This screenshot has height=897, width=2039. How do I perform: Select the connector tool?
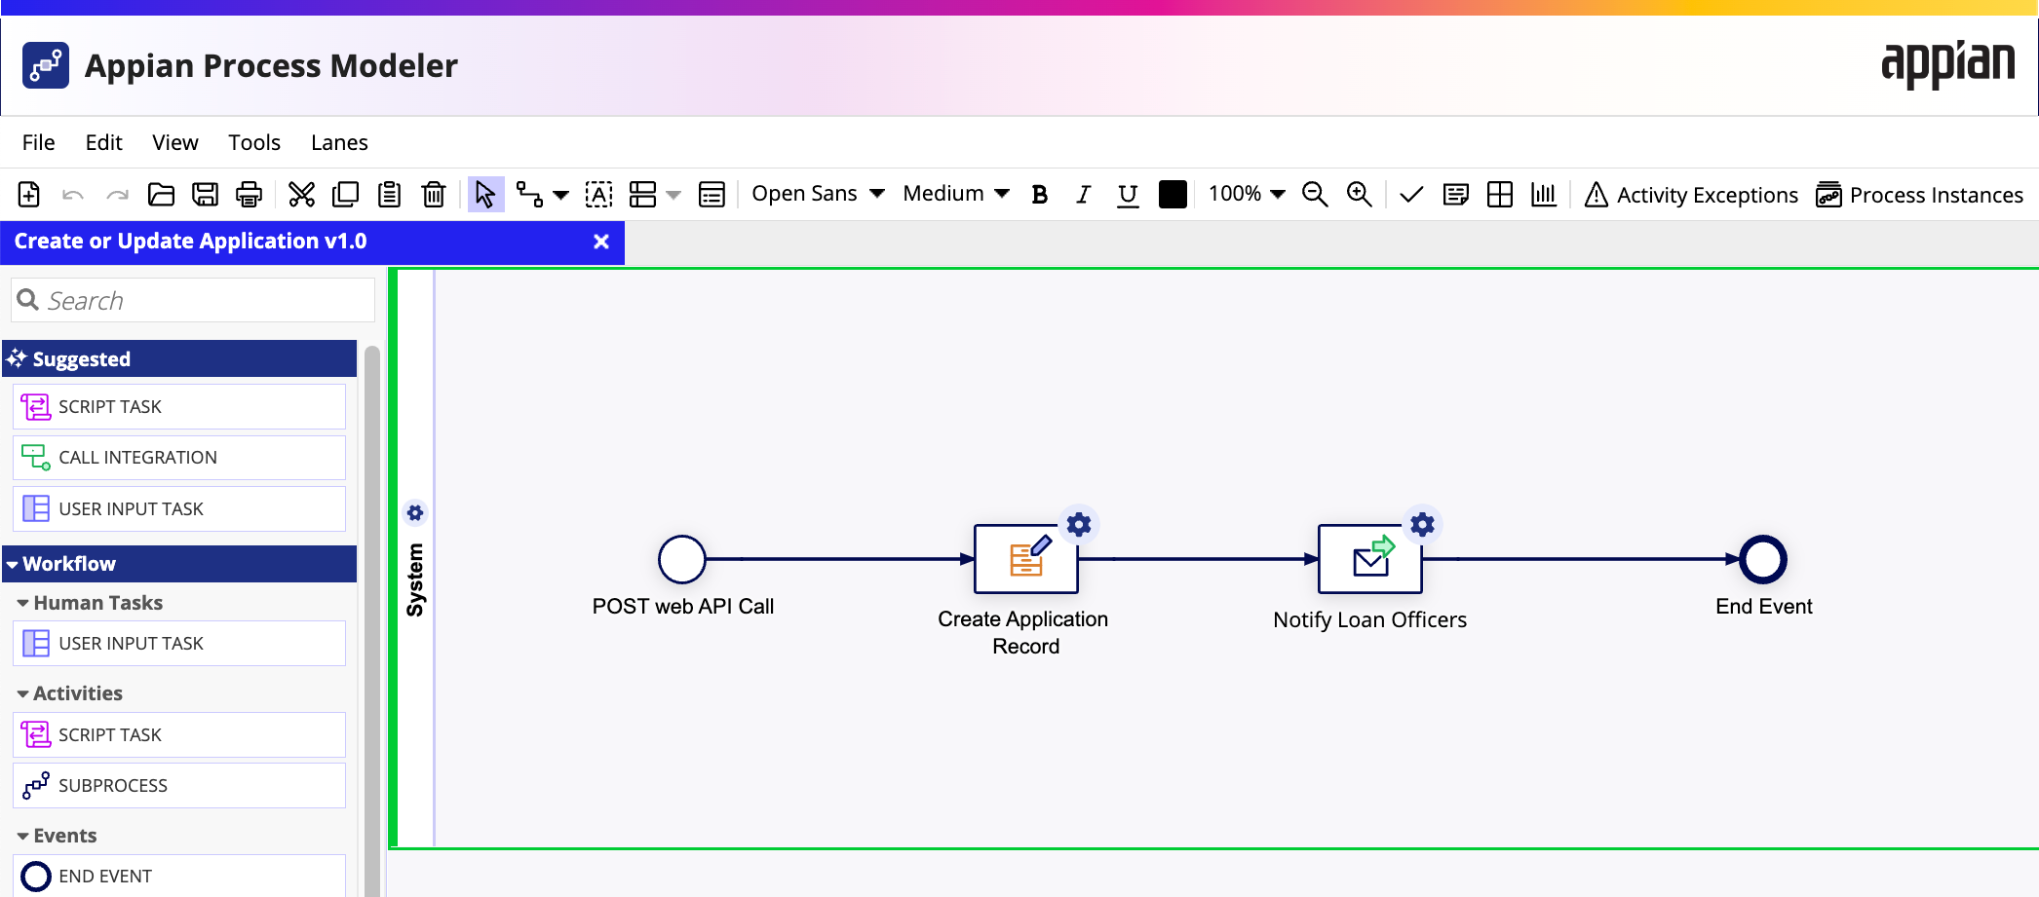click(529, 195)
